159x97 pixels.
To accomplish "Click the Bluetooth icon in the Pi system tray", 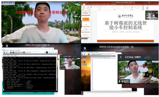I will coord(49,53).
